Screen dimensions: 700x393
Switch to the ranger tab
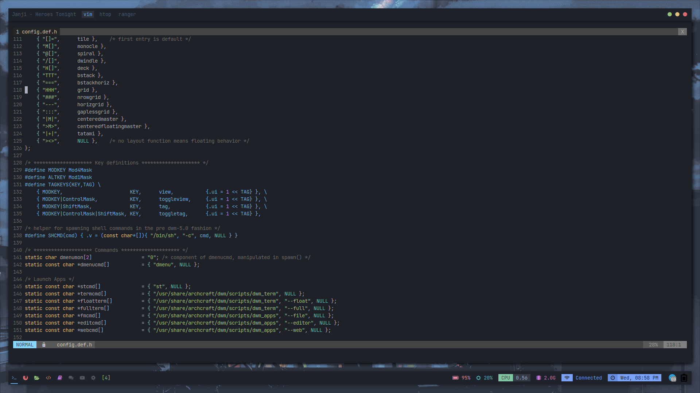127,15
